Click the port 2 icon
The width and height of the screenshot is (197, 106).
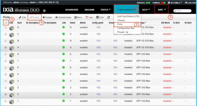point(12,95)
